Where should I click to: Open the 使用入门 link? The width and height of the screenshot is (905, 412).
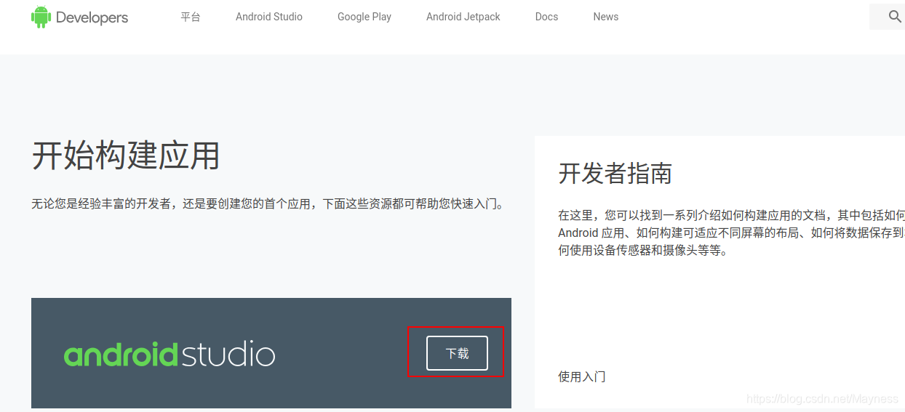pyautogui.click(x=581, y=376)
